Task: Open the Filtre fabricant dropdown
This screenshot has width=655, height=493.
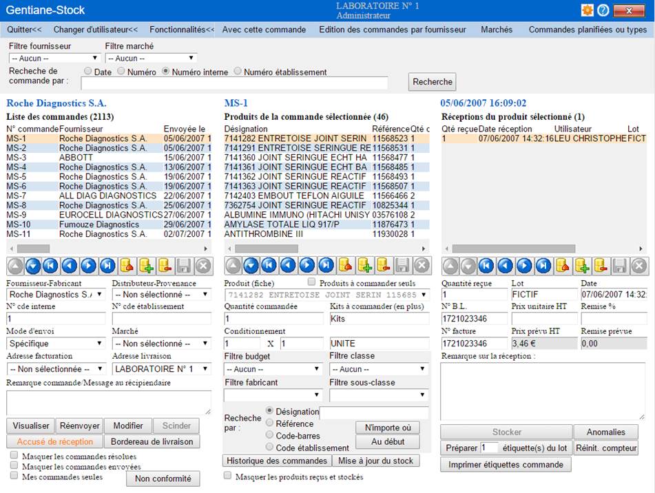Action: tap(273, 395)
